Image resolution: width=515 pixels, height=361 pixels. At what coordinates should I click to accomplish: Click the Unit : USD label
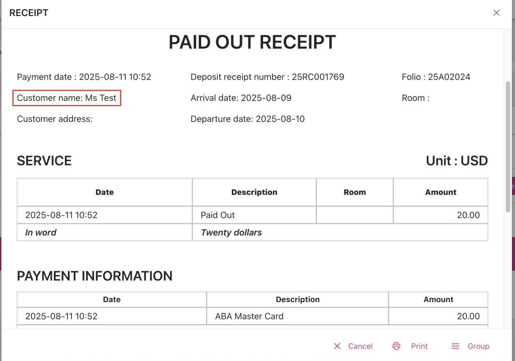[x=457, y=161]
